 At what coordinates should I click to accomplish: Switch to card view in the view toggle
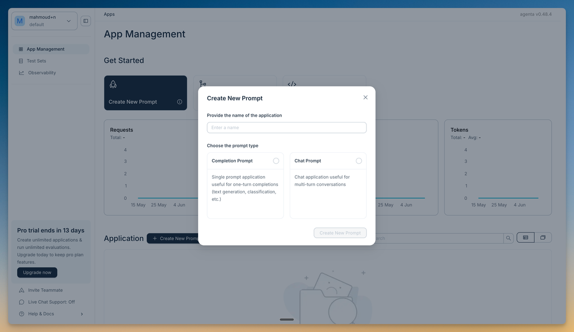click(x=543, y=237)
